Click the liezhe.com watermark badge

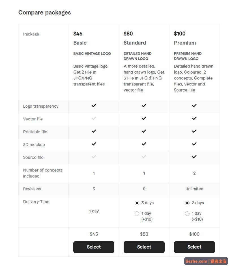click(206, 261)
